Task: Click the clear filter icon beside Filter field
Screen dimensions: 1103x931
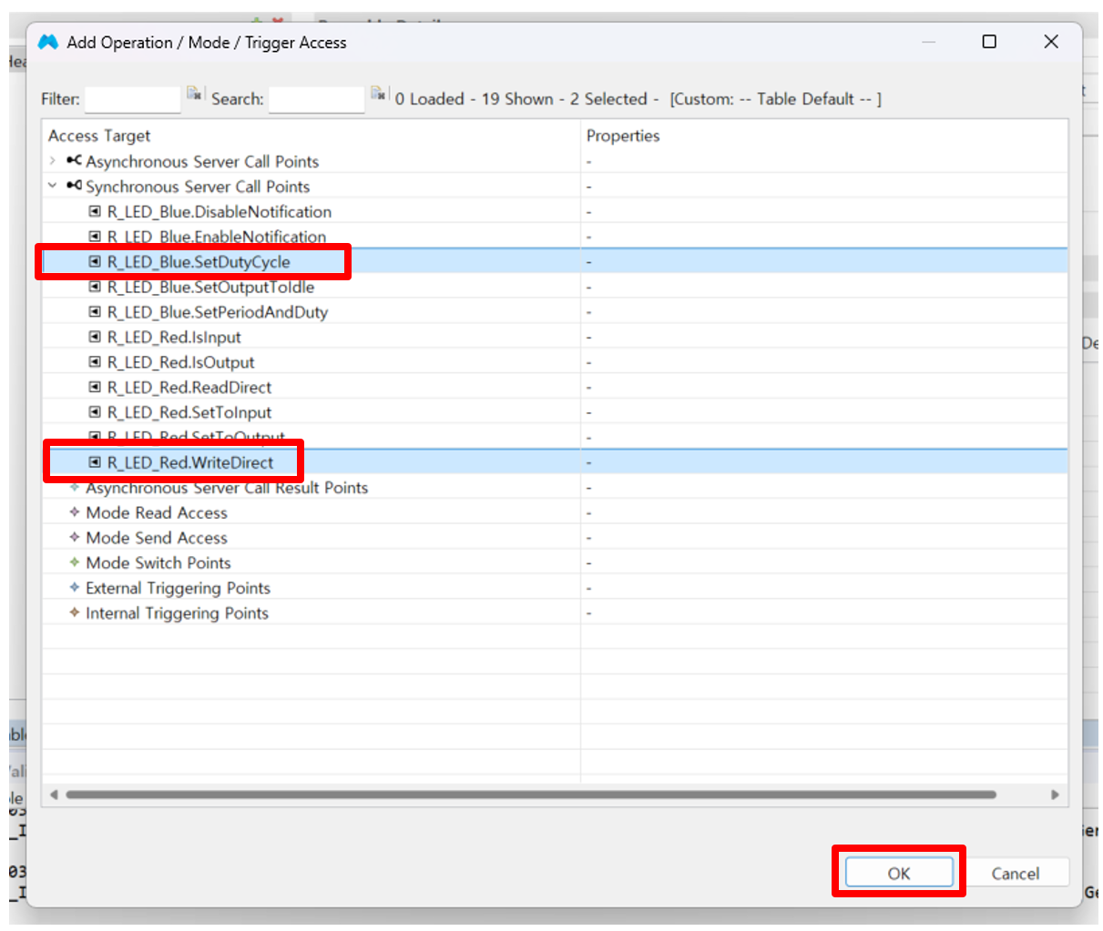Action: tap(194, 94)
